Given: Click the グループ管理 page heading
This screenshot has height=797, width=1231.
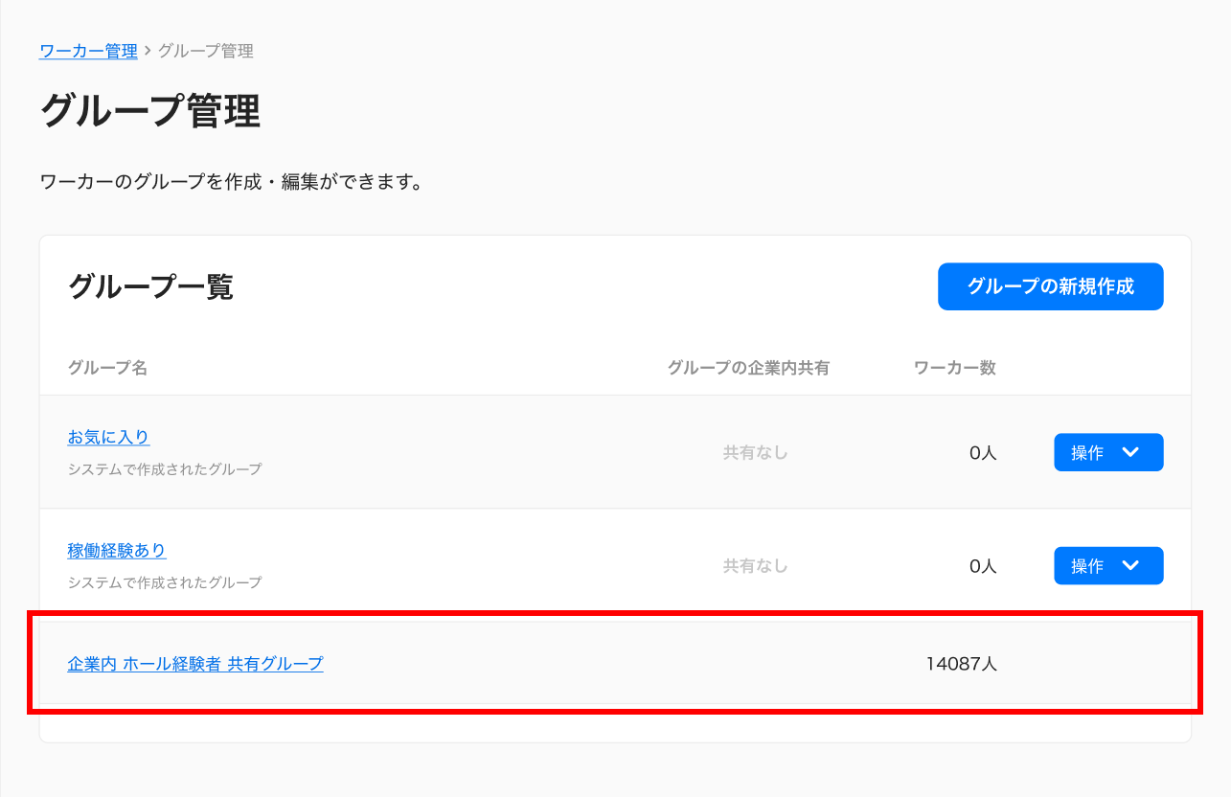Looking at the screenshot, I should [150, 111].
